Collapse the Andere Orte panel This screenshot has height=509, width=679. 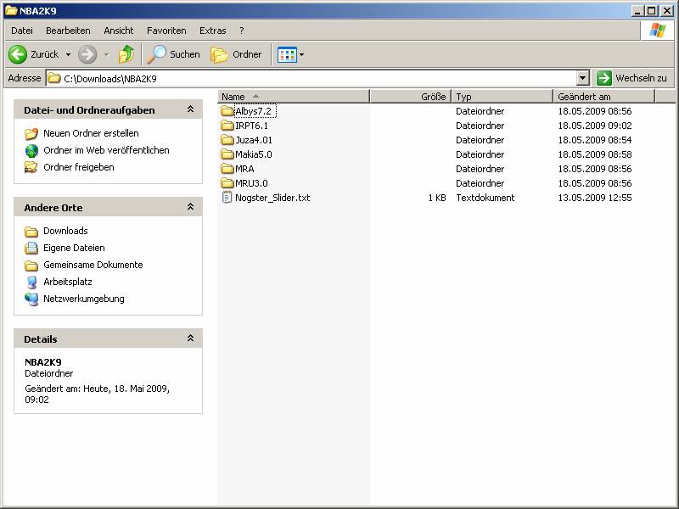190,207
